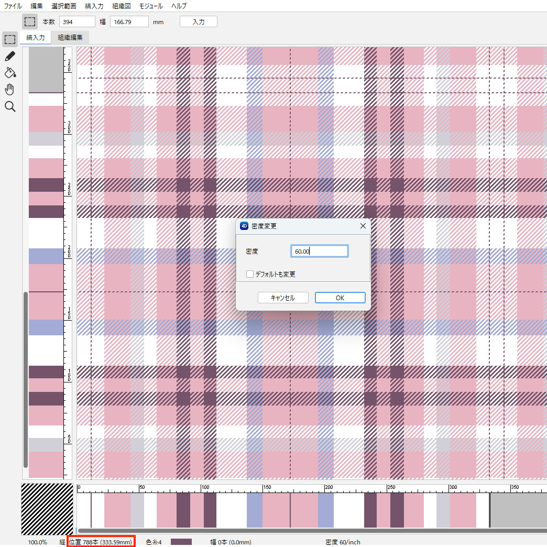
Task: Open the 選択範囲 menu
Action: pyautogui.click(x=64, y=6)
